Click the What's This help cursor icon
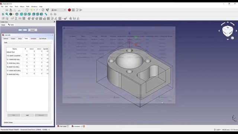This screenshot has width=238, height=134. [47, 10]
